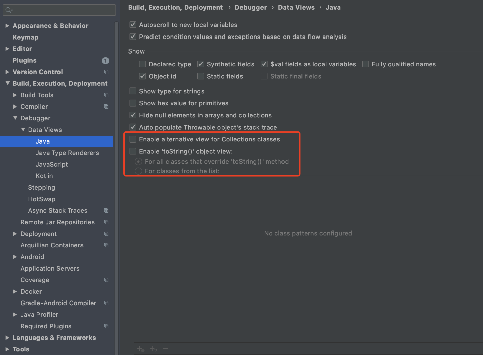Open the Java Type Renderers page

click(x=67, y=153)
